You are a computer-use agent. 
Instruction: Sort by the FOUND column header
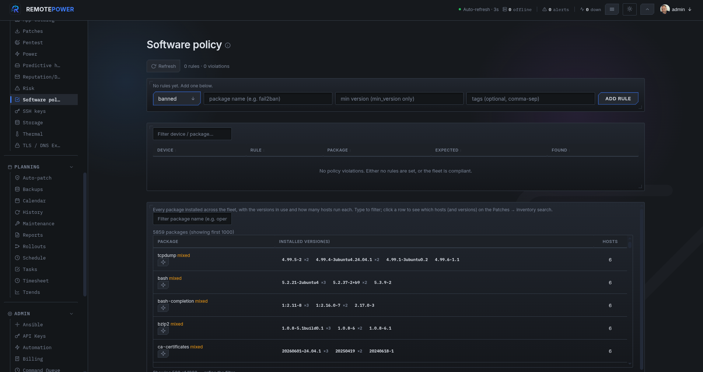(560, 150)
